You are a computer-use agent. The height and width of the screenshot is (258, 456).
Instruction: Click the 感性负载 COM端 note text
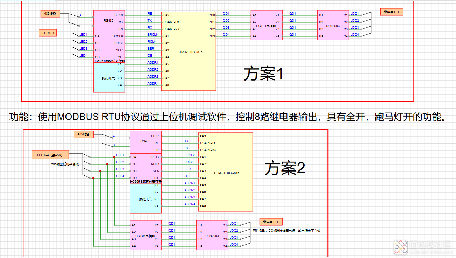pos(286,231)
